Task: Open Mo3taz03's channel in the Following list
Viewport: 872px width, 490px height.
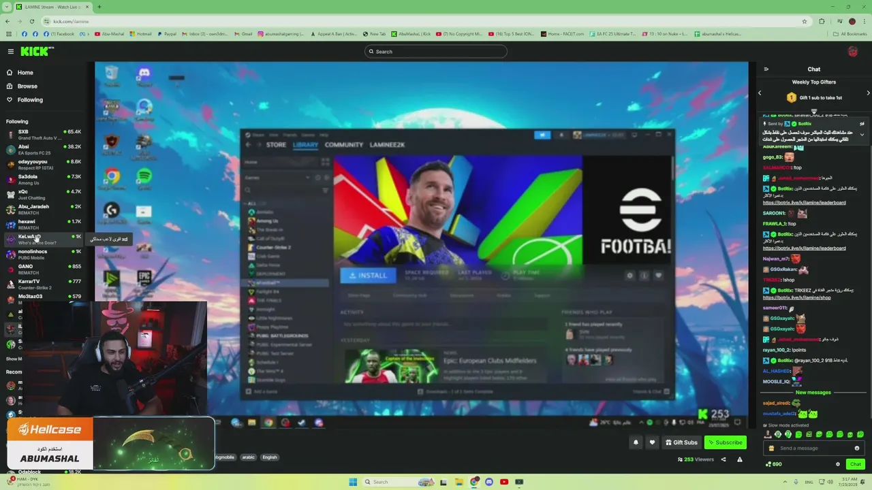Action: click(44, 298)
